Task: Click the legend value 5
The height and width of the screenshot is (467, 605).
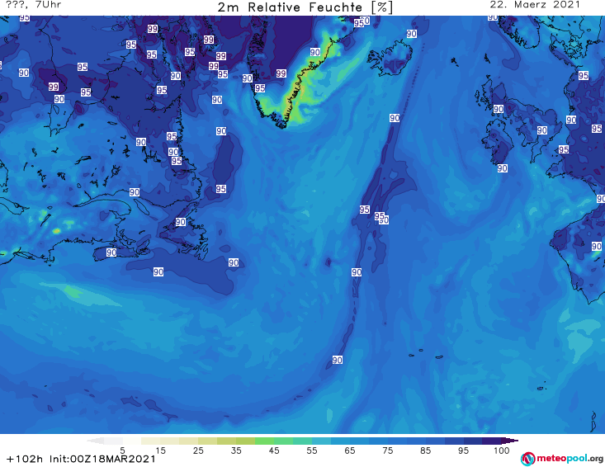Action: [x=122, y=450]
